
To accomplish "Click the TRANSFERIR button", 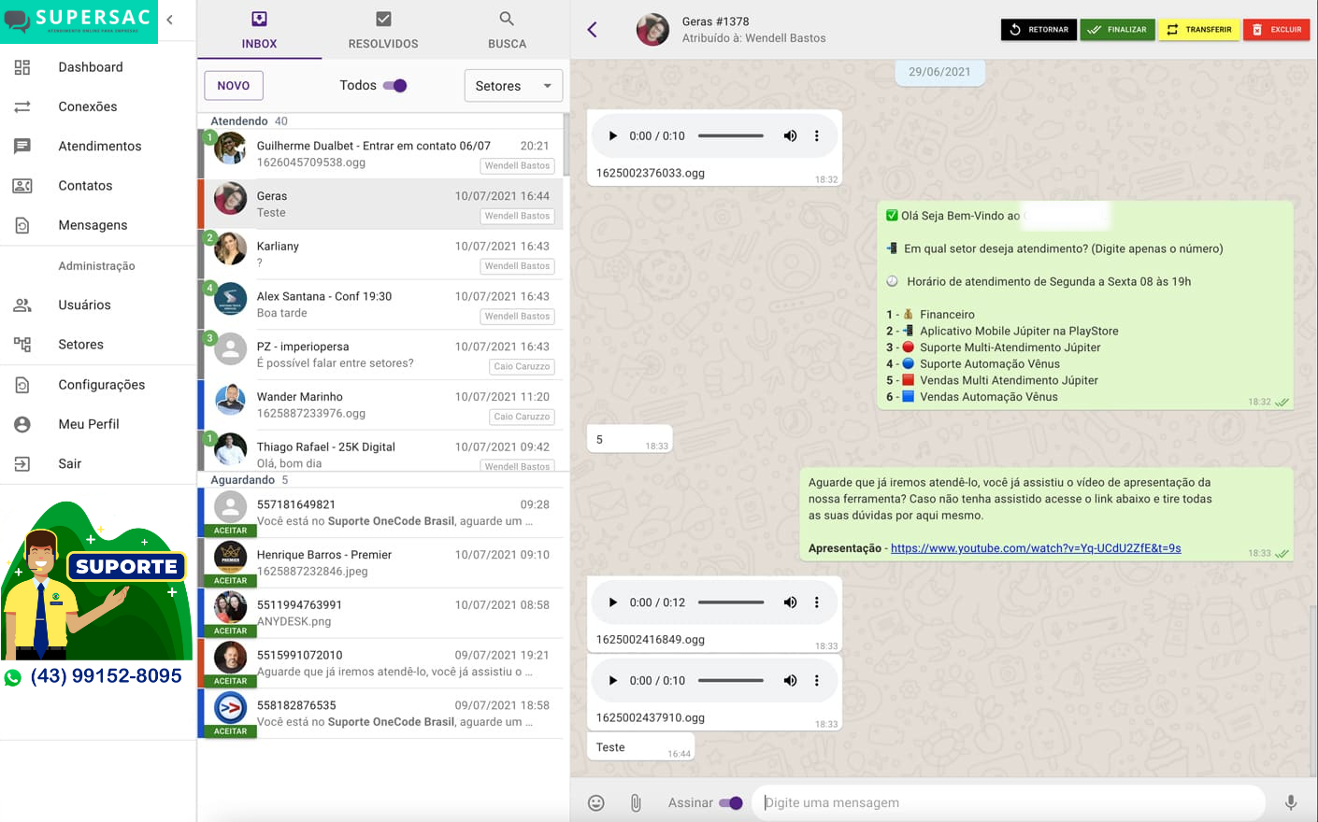I will 1199,30.
